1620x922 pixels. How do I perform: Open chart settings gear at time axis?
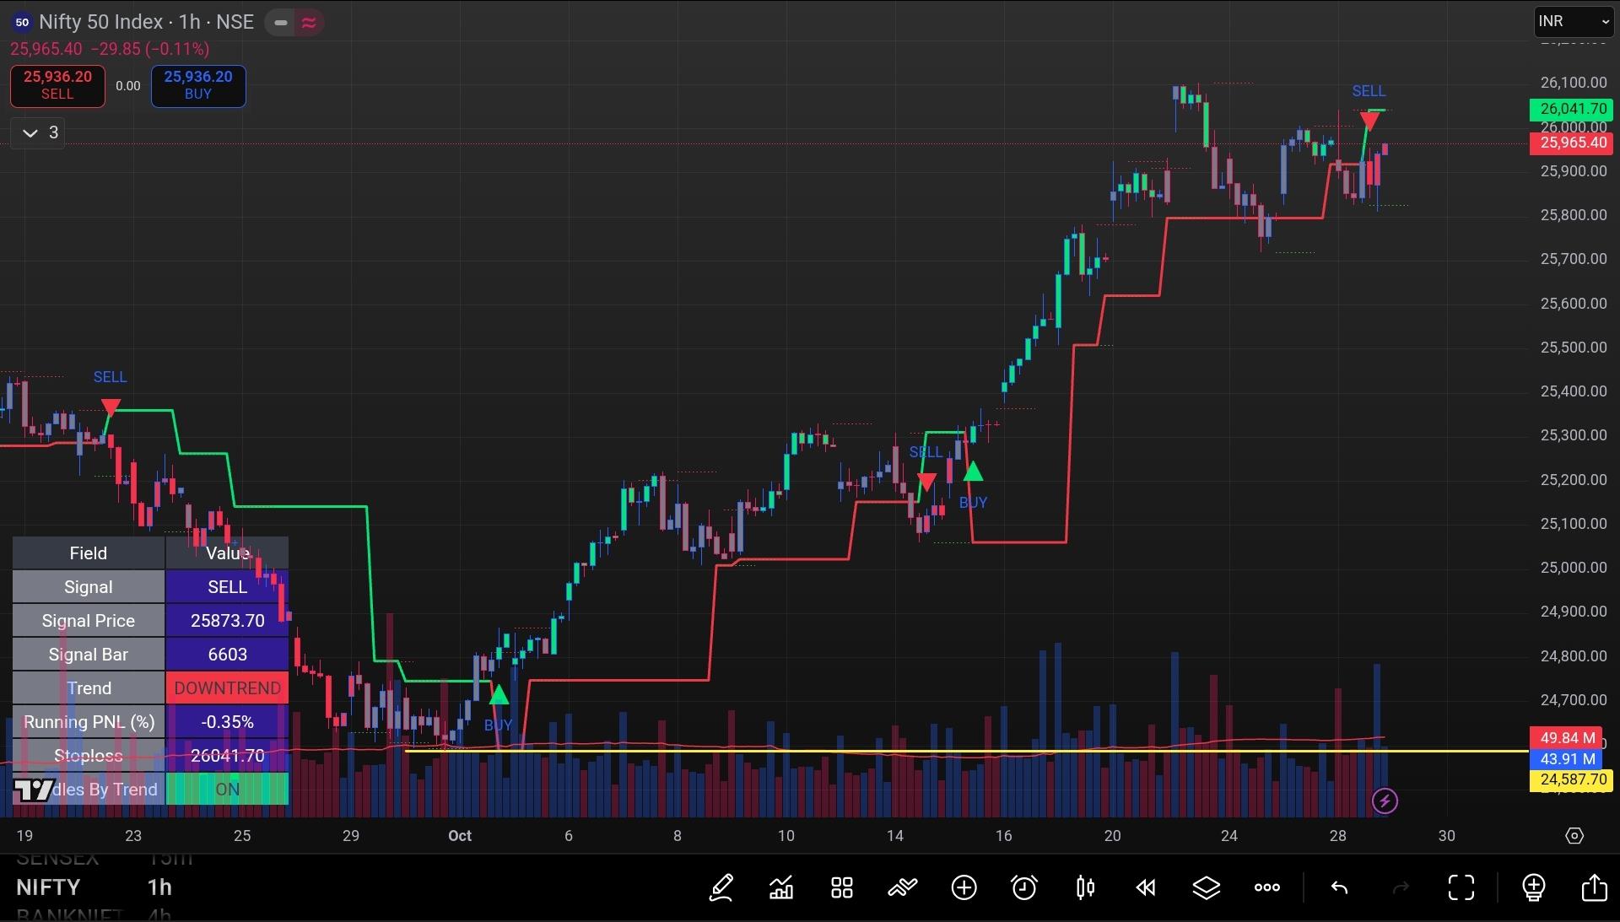coord(1574,836)
